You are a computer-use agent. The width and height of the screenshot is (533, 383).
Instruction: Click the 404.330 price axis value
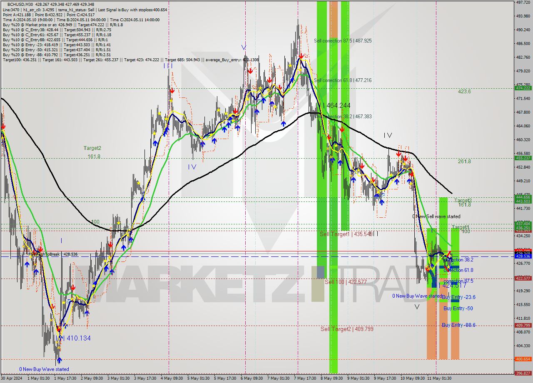tap(523, 346)
